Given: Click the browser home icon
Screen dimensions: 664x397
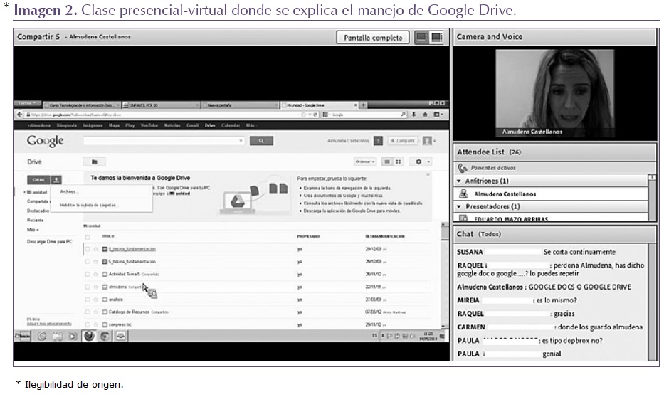Looking at the screenshot, I should pyautogui.click(x=426, y=115).
